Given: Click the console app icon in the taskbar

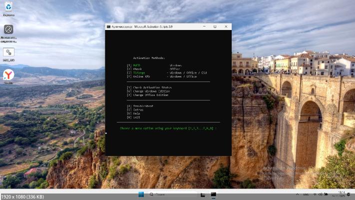Looking at the screenshot, I should (213, 194).
